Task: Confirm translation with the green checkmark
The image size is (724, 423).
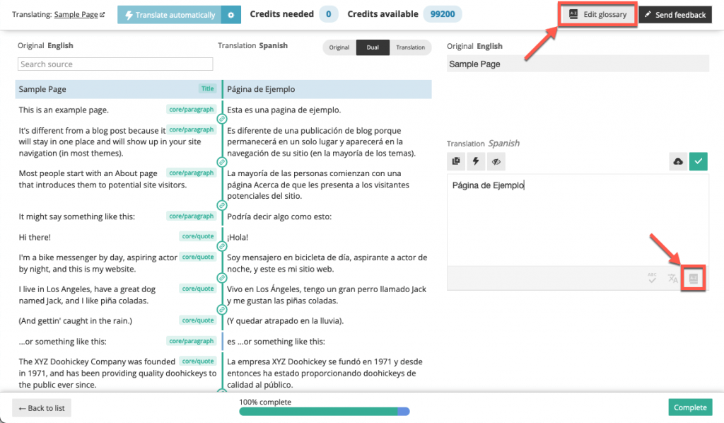Action: 698,161
